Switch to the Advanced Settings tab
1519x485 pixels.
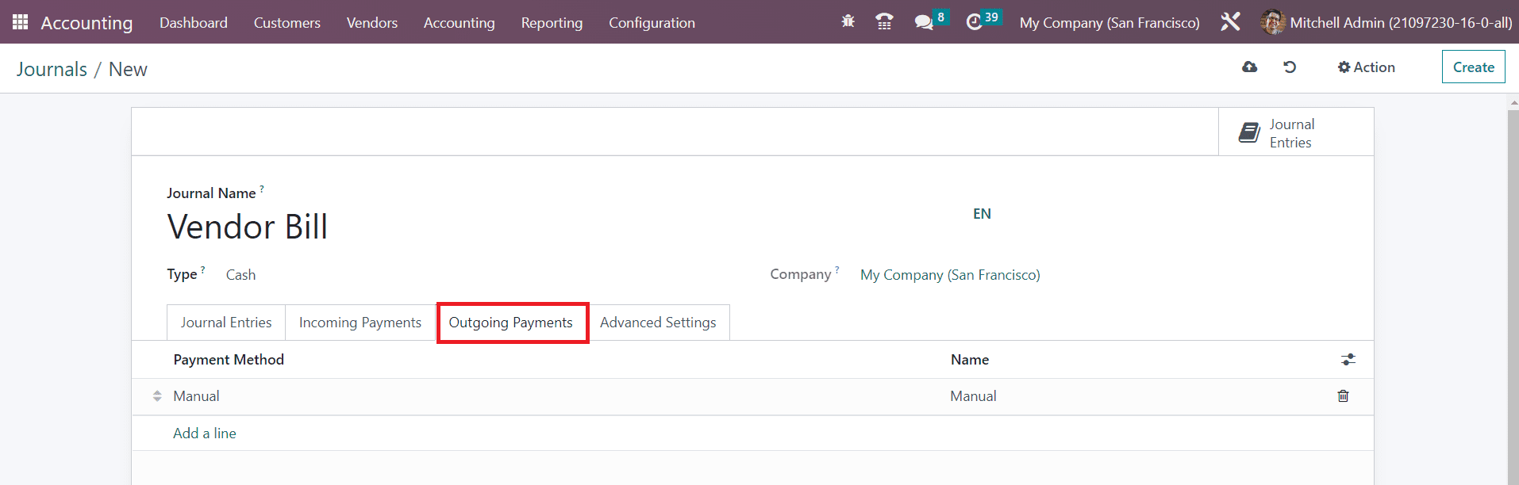(657, 323)
